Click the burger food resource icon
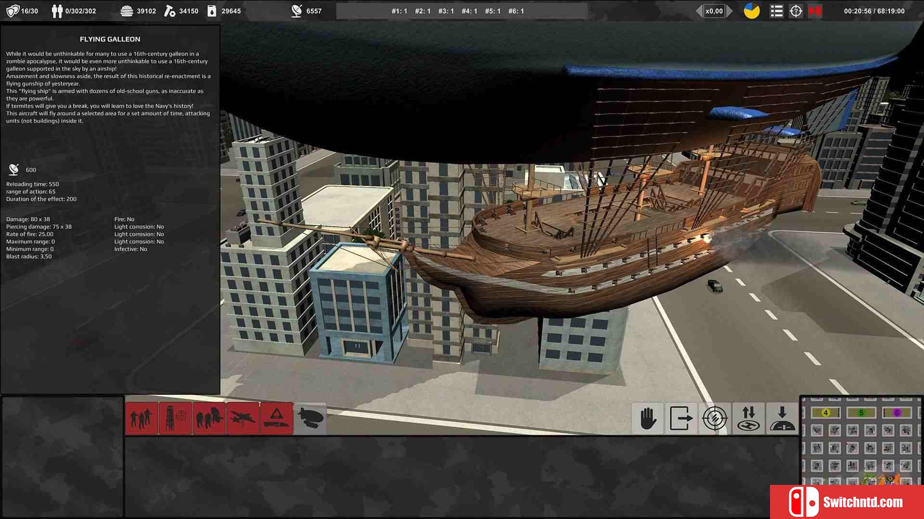The height and width of the screenshot is (519, 924). coord(127,11)
